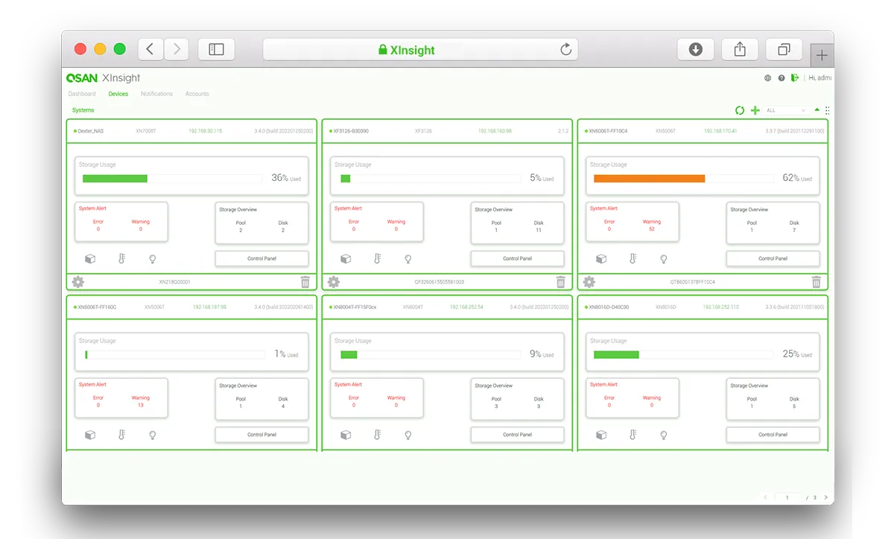Screen dimensions: 894x539
Task: Click the light bulb icon on Dexter_NAS card
Action: (153, 259)
